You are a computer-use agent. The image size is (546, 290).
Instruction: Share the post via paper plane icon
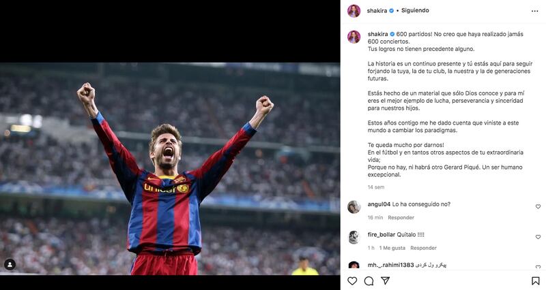pos(385,280)
